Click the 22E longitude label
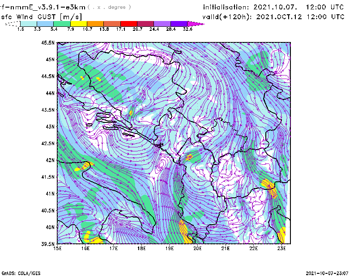The height and width of the screenshot is (276, 358). 253,248
